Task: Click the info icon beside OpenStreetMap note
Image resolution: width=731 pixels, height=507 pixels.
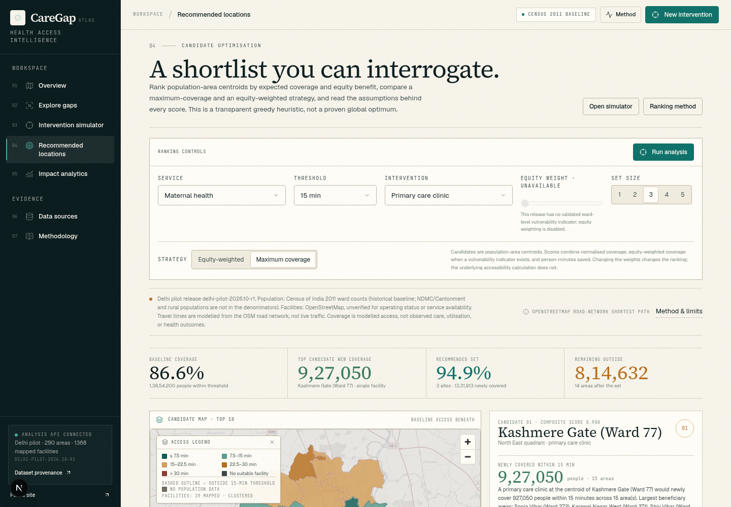Action: [526, 312]
